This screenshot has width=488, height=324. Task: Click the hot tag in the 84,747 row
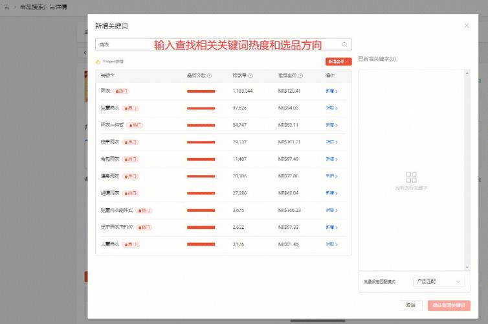click(135, 125)
